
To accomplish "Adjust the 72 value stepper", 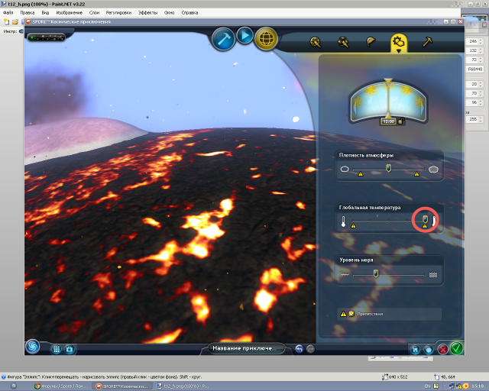I will coord(481,60).
